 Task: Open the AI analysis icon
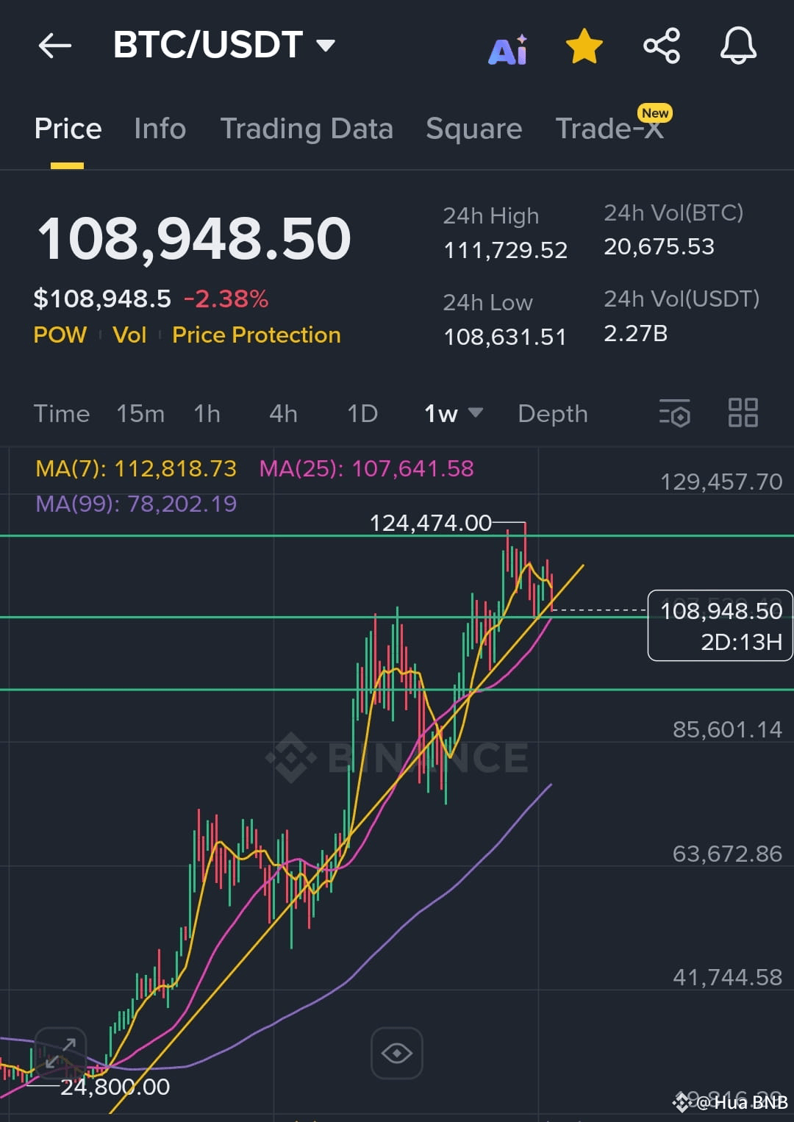(x=508, y=49)
